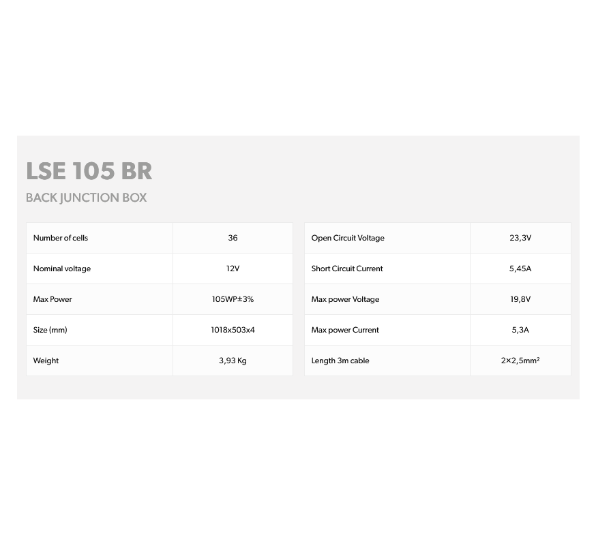
Task: Select the Max power Voltage label
Action: 345,299
